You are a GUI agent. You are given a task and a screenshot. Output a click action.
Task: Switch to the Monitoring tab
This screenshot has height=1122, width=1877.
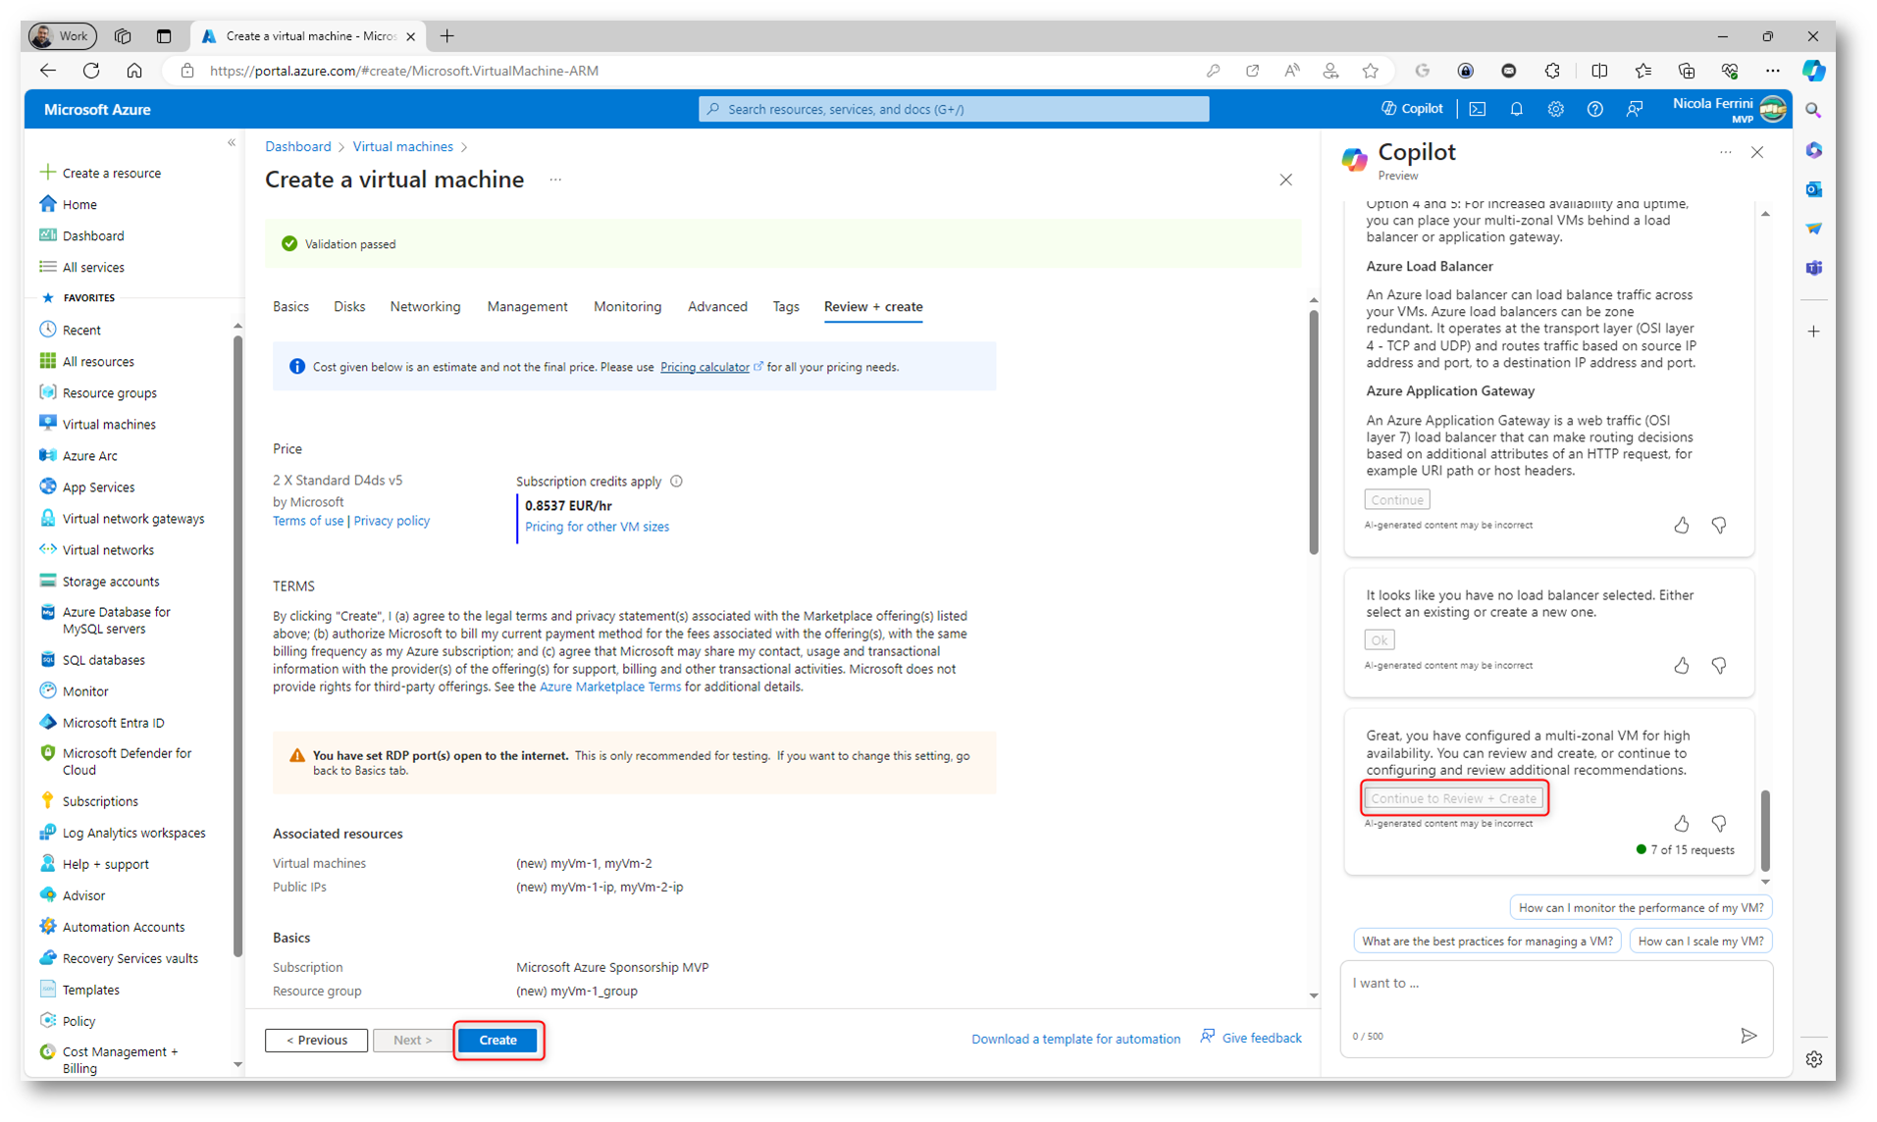(627, 307)
